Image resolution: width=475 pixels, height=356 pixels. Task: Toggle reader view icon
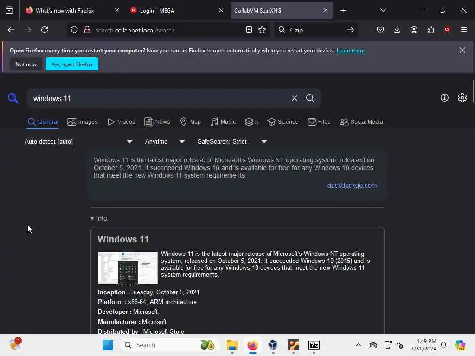(249, 30)
